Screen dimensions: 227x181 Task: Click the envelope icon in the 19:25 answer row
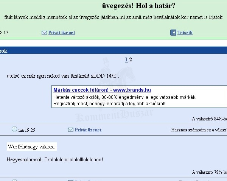(71, 130)
